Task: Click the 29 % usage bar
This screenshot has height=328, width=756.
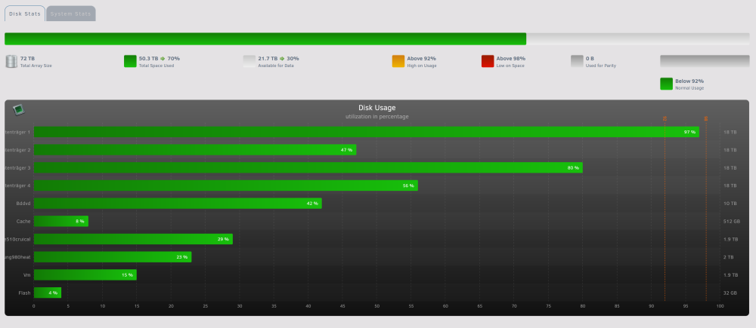Action: [133, 239]
